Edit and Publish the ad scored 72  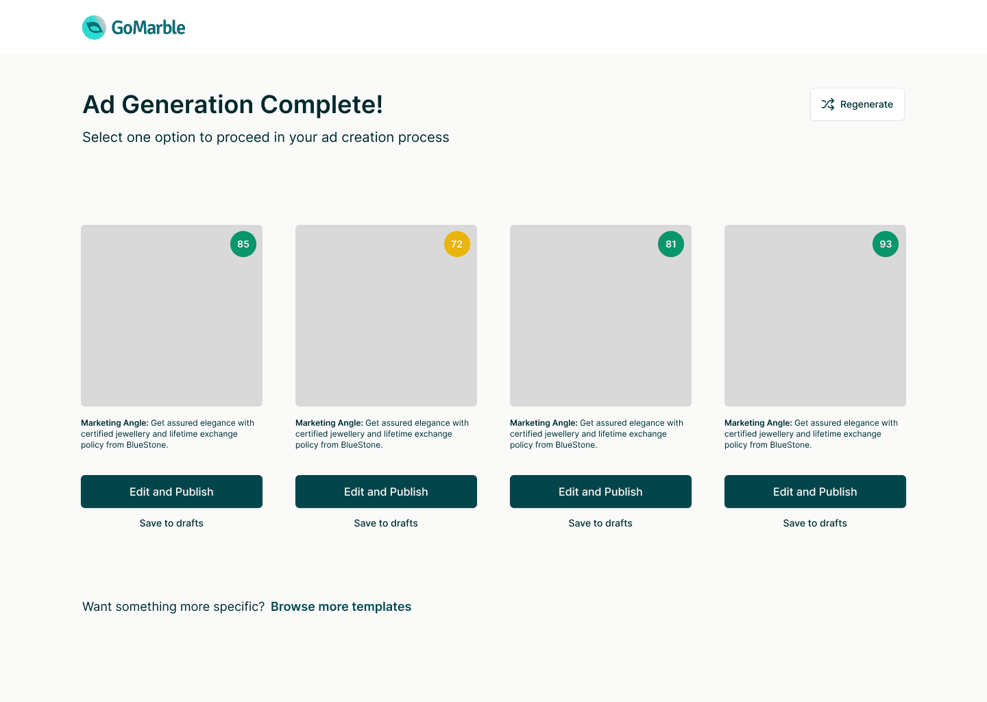[x=386, y=492]
